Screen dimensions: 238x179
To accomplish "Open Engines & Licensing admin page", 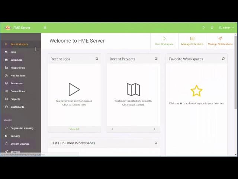I will point(20,128).
